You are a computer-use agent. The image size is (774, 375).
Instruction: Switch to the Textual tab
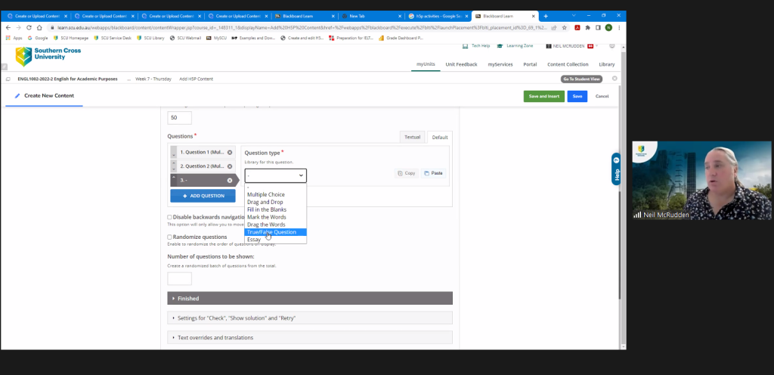(x=412, y=137)
